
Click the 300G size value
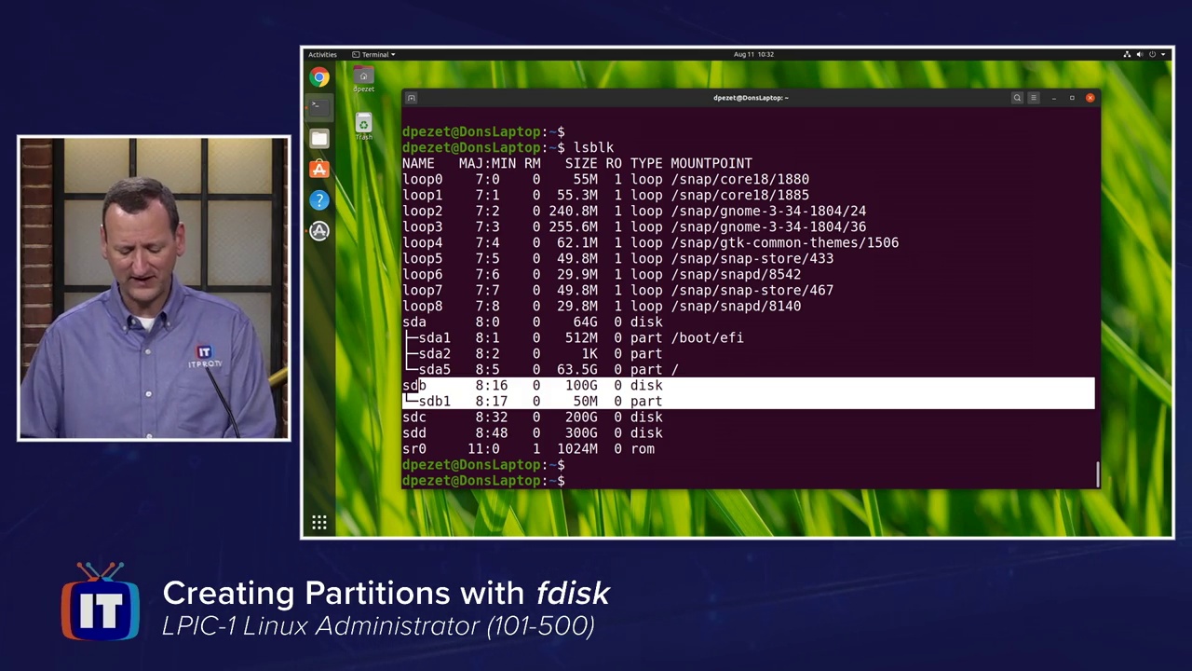point(581,432)
